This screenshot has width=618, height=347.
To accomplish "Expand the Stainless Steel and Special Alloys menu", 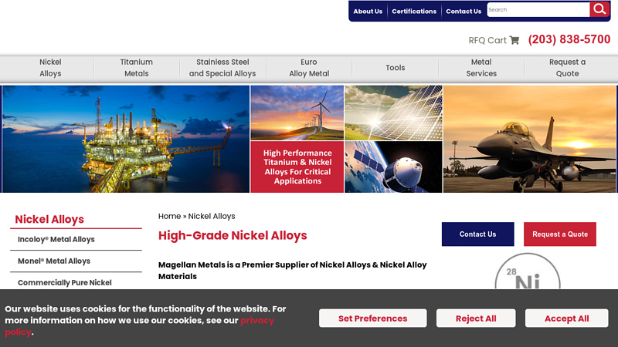I will click(222, 68).
